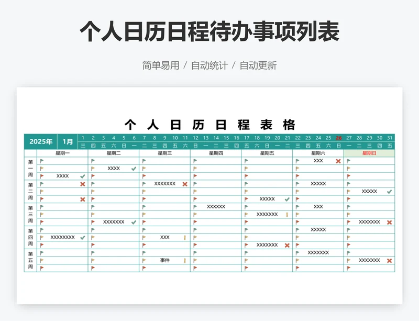Click day number 20 in header row
Image resolution: width=419 pixels, height=321 pixels.
tap(278, 138)
